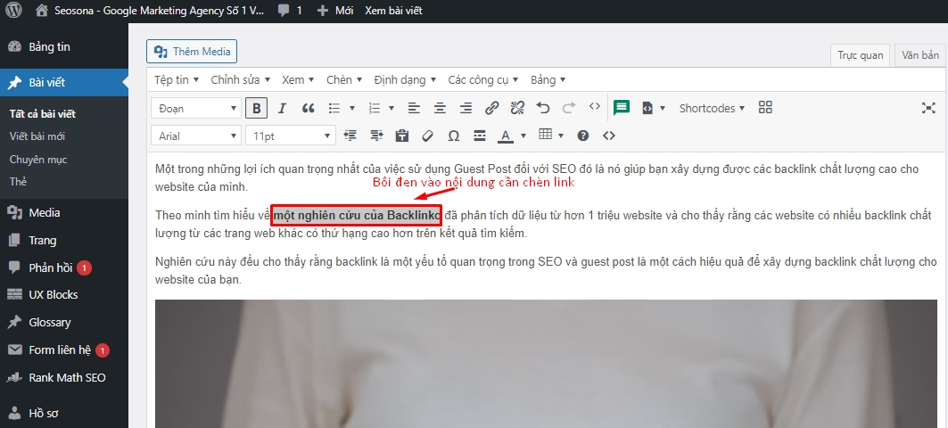Toggle bold formatting in editor toolbar
The width and height of the screenshot is (948, 428).
click(257, 108)
